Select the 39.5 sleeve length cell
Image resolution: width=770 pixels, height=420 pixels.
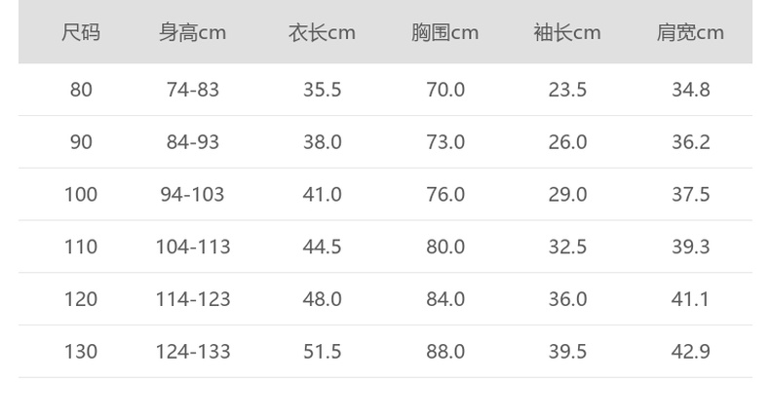[x=567, y=352]
